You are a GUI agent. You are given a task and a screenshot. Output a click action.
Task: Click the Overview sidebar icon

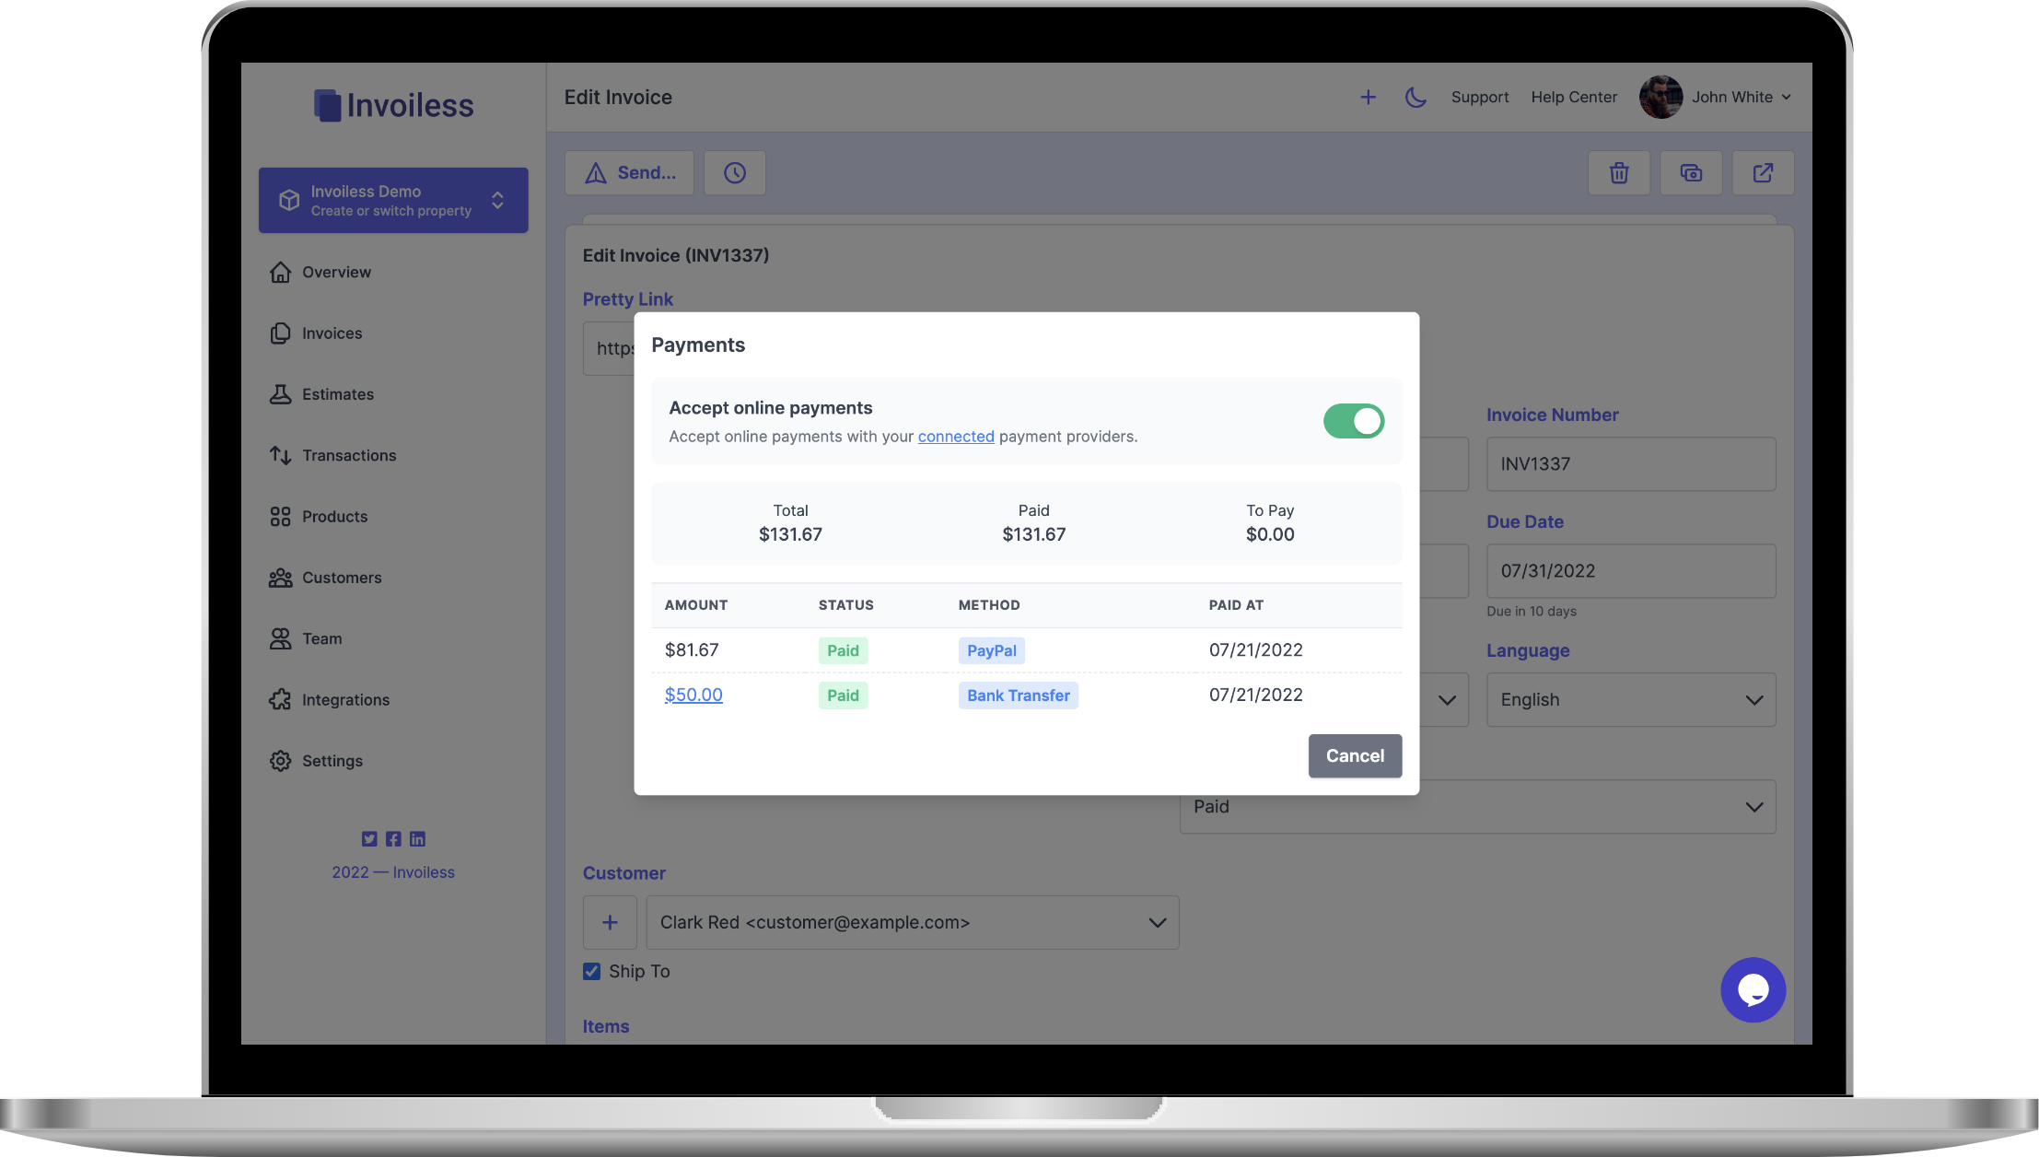280,274
